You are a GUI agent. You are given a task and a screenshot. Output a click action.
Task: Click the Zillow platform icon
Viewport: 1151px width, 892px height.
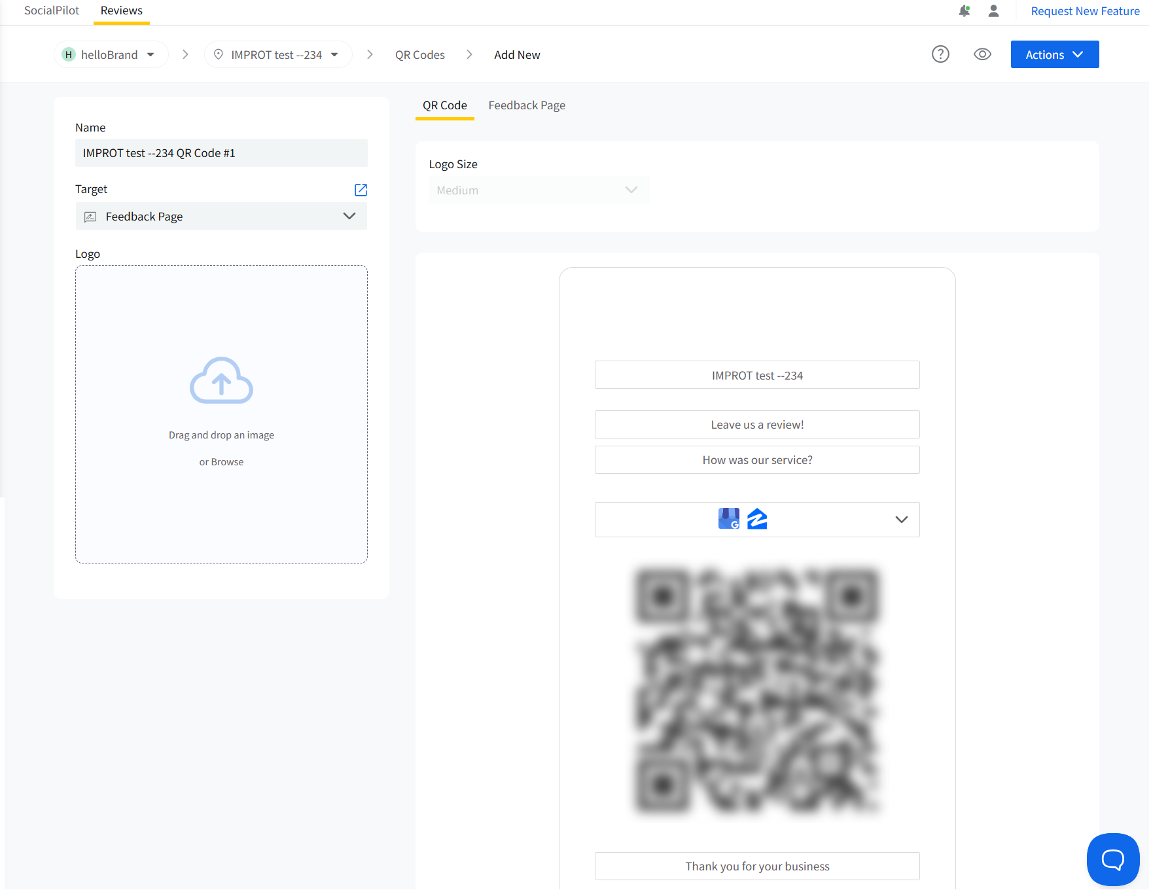tap(757, 519)
